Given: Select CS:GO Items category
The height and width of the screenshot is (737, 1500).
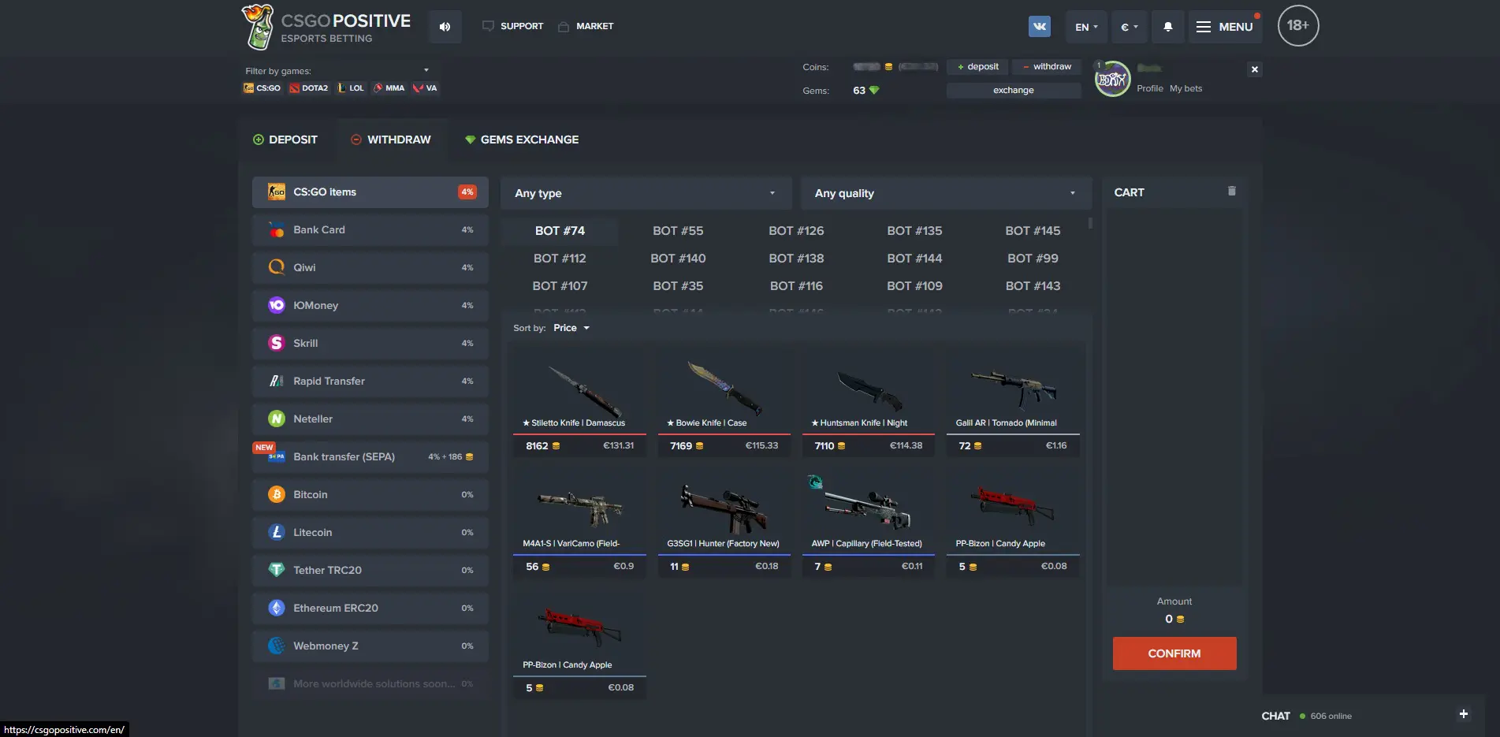Looking at the screenshot, I should 370,192.
